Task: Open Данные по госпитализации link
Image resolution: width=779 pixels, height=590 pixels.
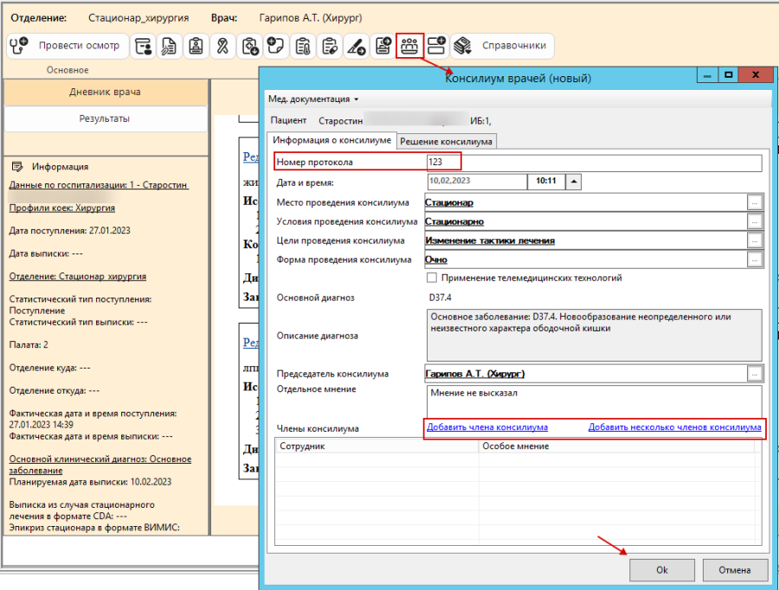Action: pos(99,185)
